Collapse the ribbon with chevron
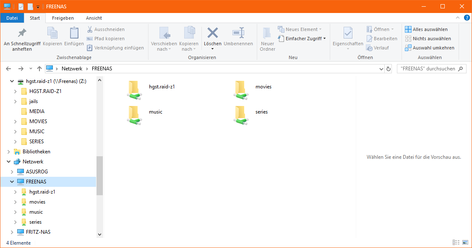The height and width of the screenshot is (248, 472). coord(458,18)
